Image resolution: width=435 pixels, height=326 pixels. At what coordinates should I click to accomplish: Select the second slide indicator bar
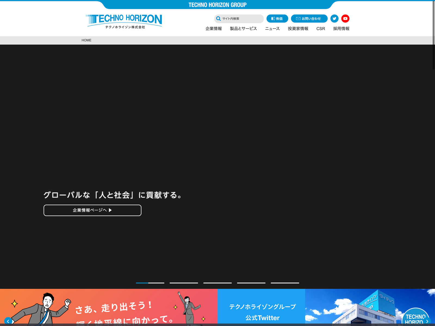[184, 283]
